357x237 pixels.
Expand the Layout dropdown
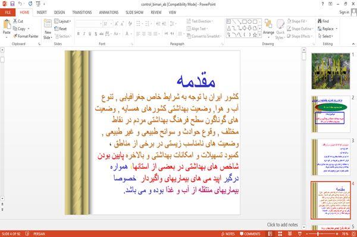click(x=62, y=21)
